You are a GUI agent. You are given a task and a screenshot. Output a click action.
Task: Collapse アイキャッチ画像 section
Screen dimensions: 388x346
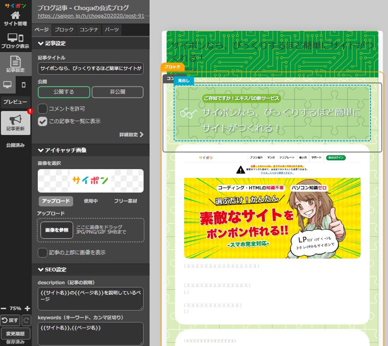pos(91,150)
